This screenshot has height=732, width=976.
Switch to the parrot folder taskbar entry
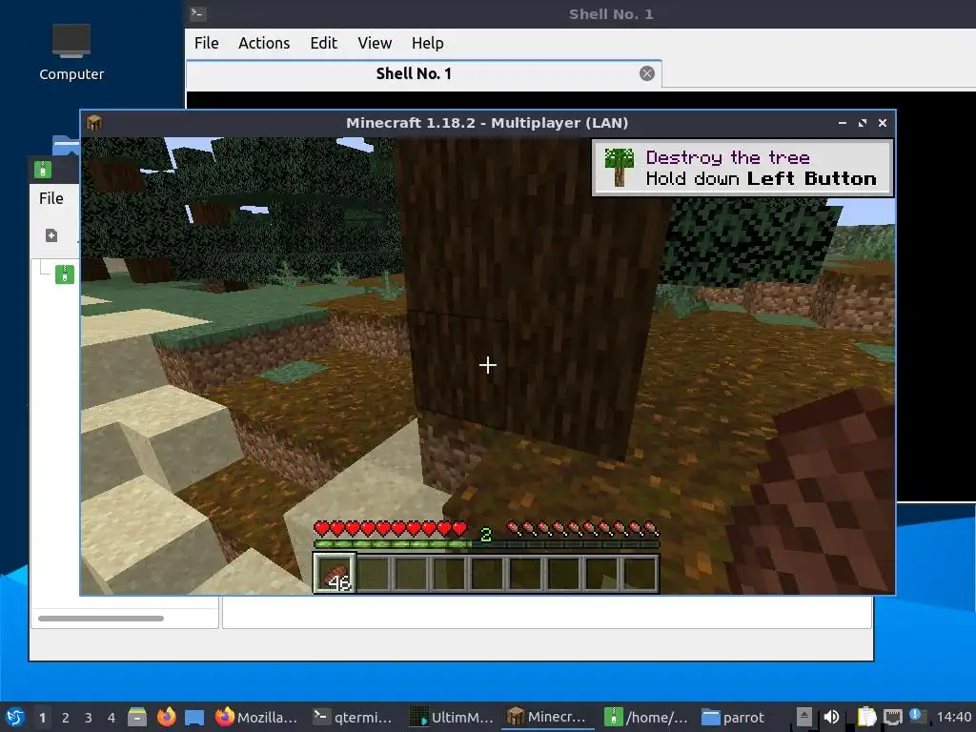(735, 717)
